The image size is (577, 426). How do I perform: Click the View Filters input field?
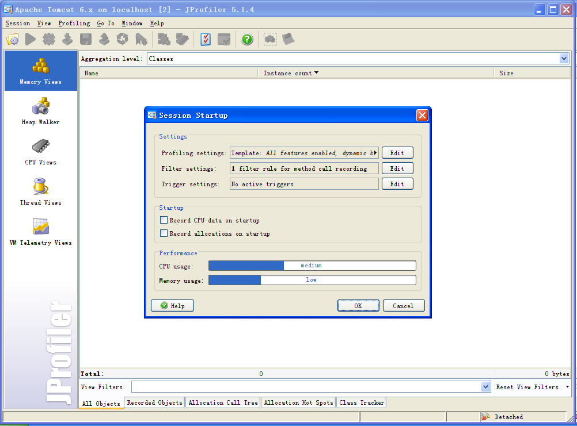coord(306,387)
